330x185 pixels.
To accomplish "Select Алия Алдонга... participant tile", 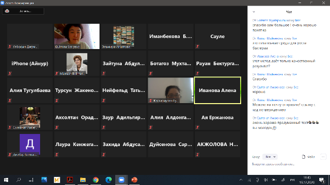I will point(171,117).
